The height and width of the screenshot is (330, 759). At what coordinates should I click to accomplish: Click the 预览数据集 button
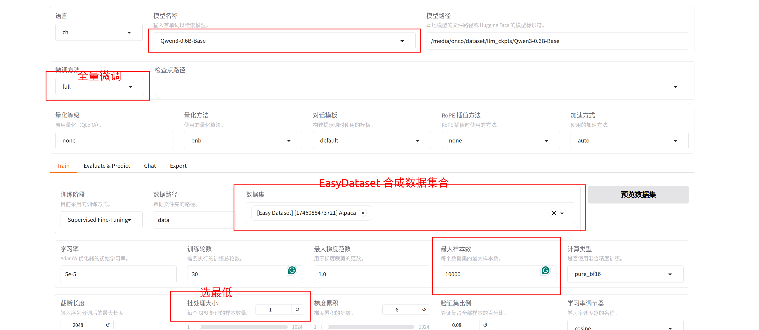pos(638,194)
